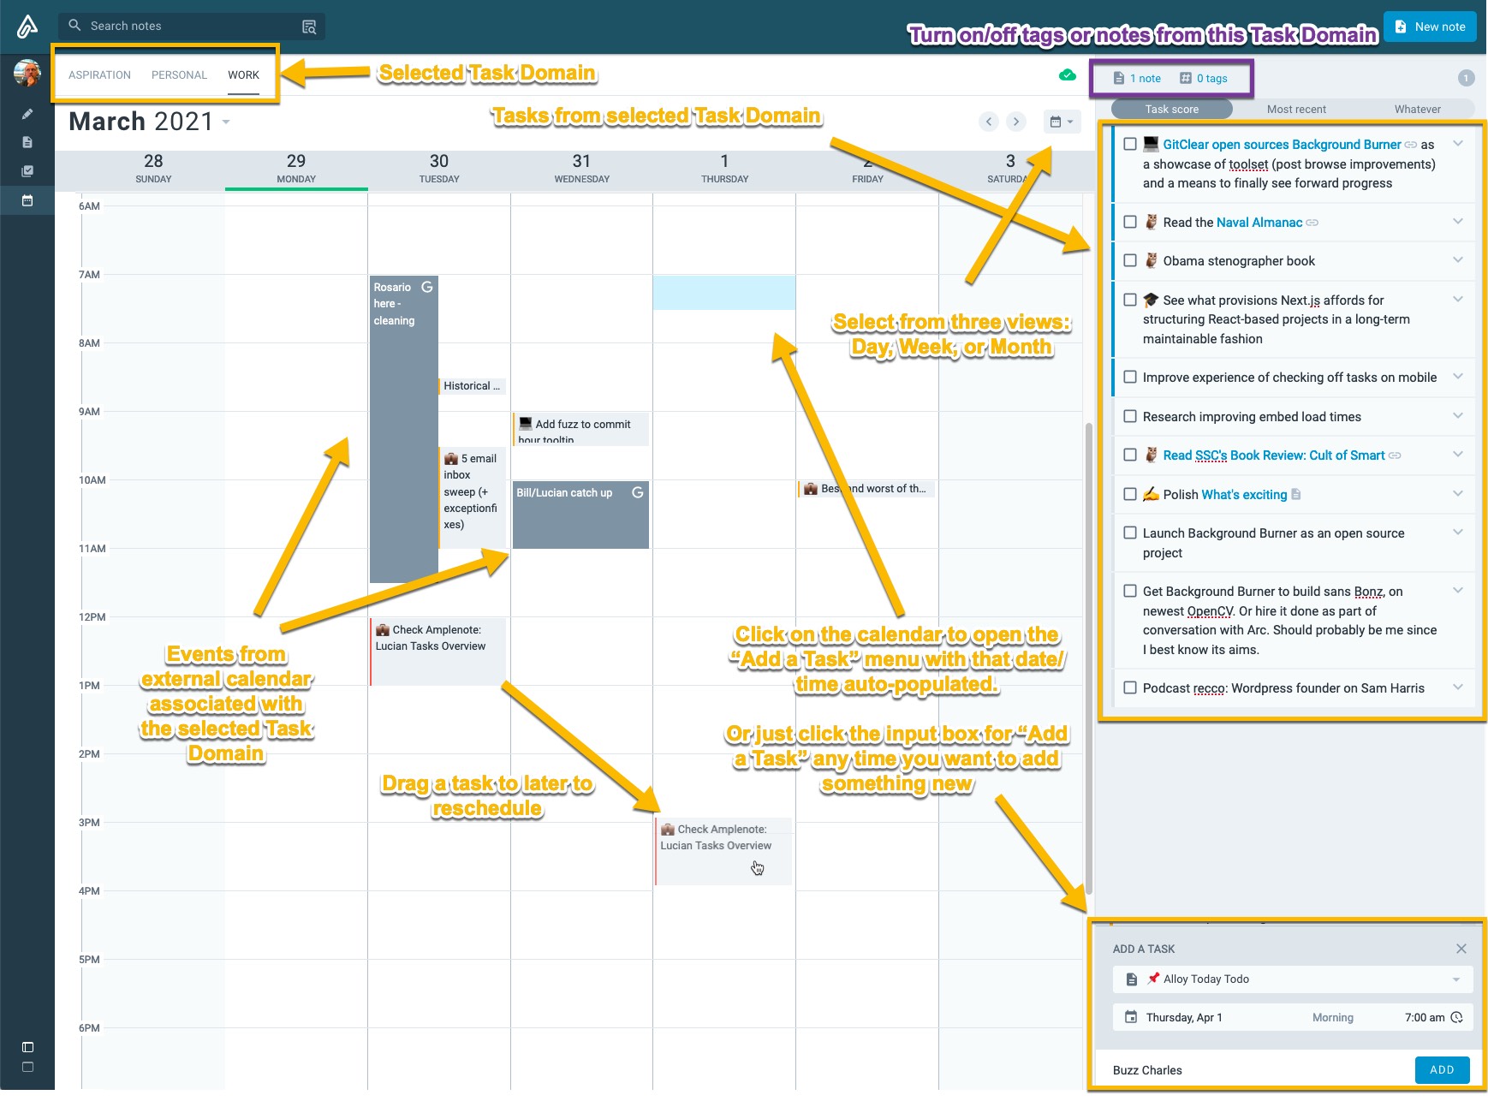Click the New note button

coord(1430,27)
